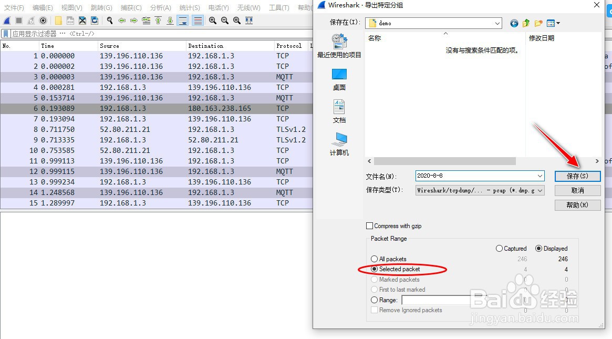Click the 保存 button
This screenshot has width=612, height=339.
(x=577, y=177)
